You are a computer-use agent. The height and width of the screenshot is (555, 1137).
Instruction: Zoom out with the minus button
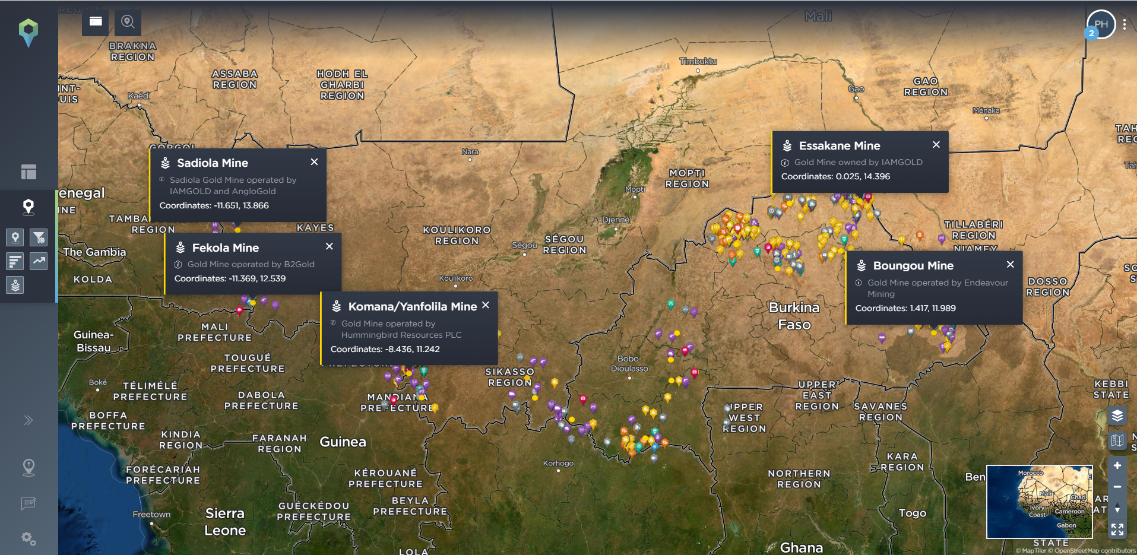point(1117,487)
